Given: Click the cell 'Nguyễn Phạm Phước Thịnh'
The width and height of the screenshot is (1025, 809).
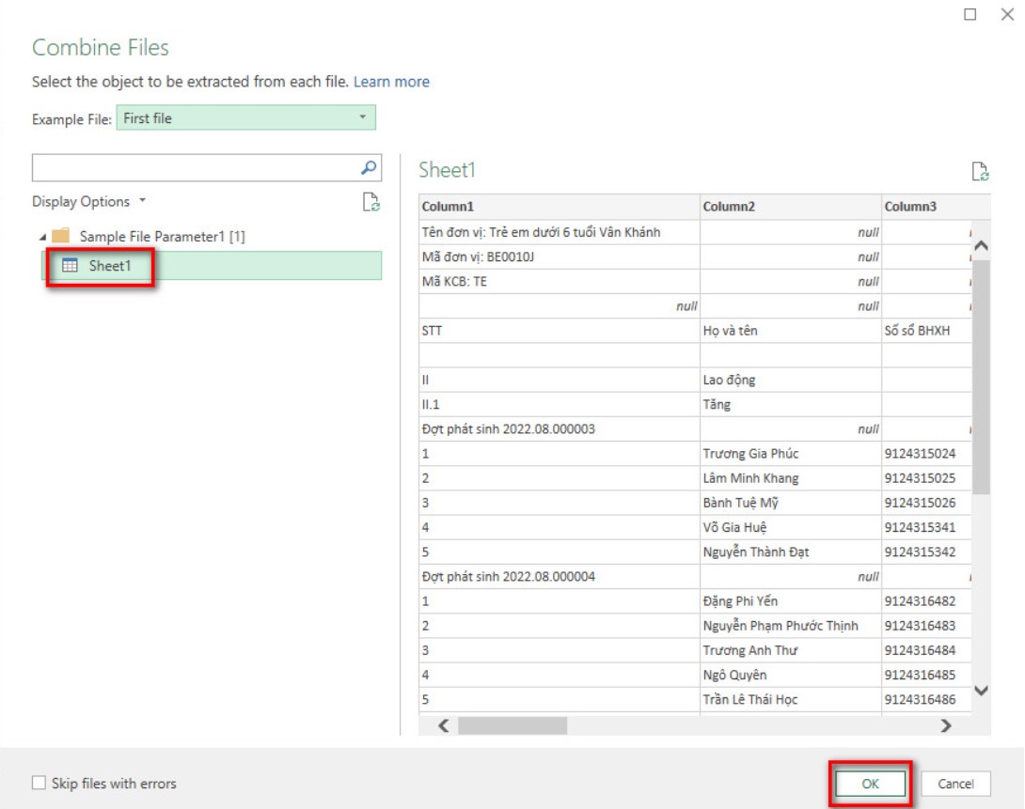Looking at the screenshot, I should (x=790, y=626).
